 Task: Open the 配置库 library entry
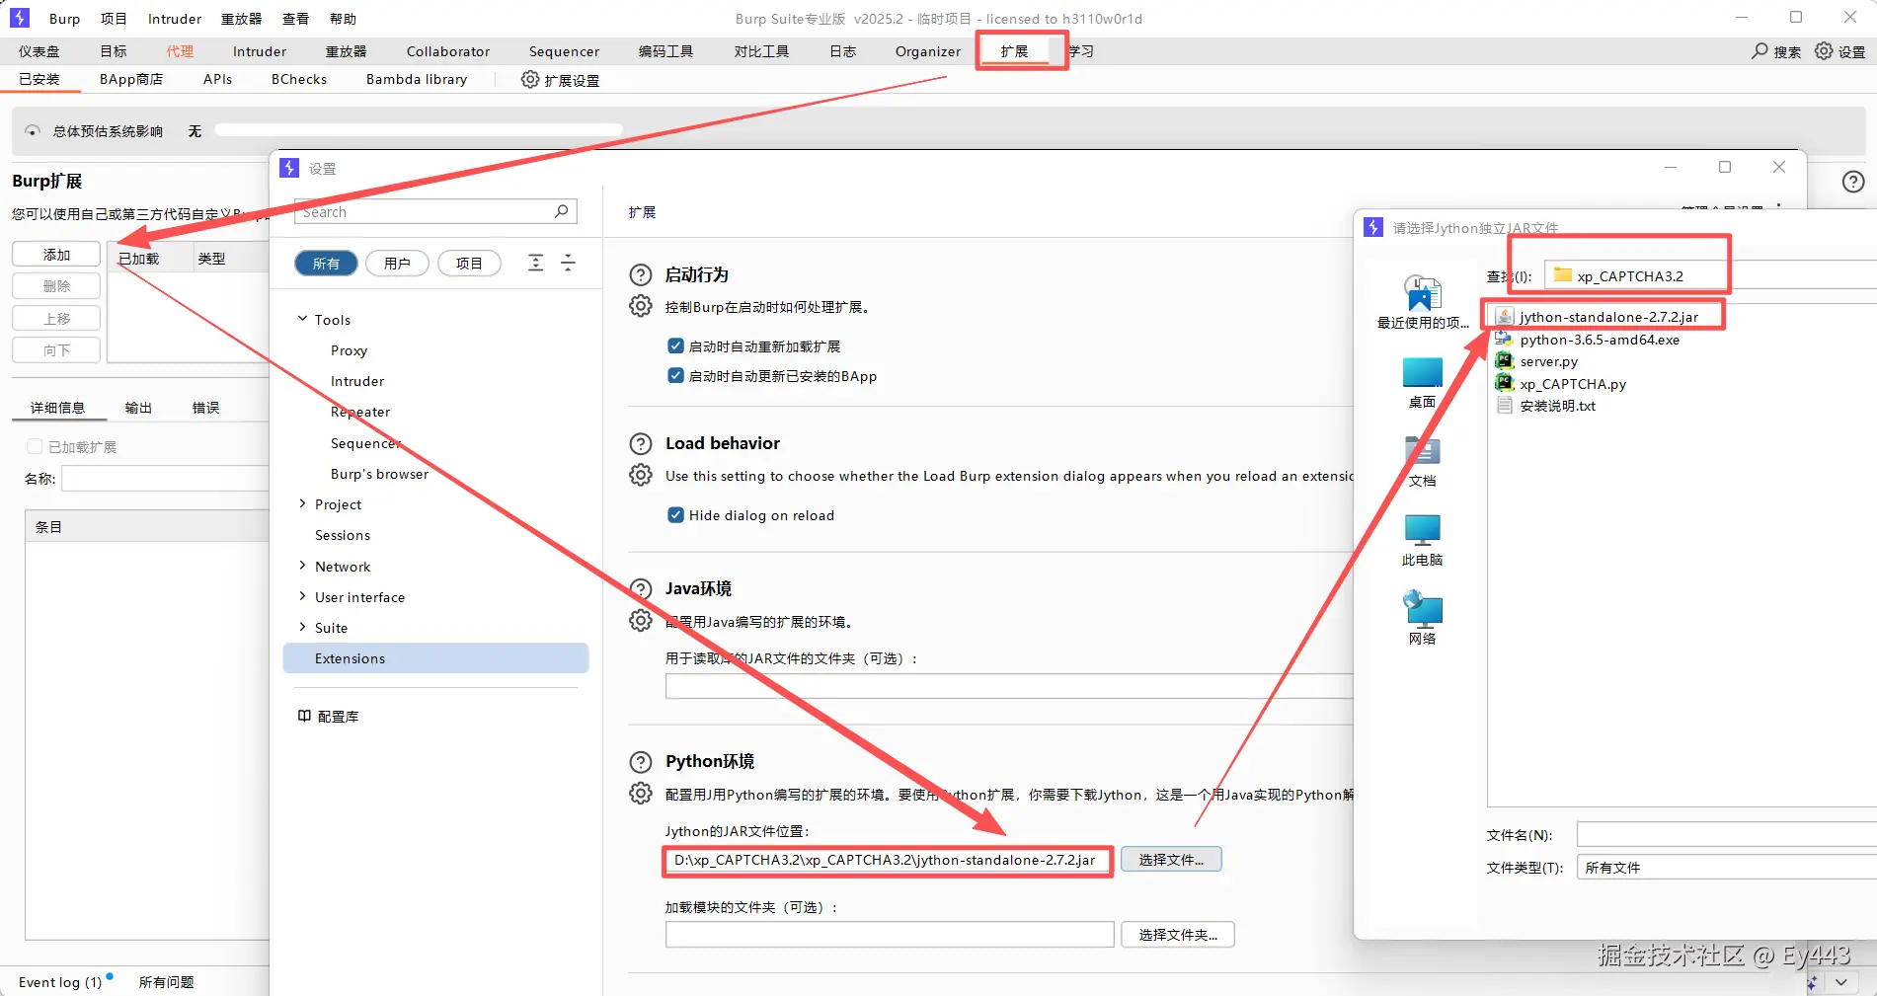(x=329, y=716)
